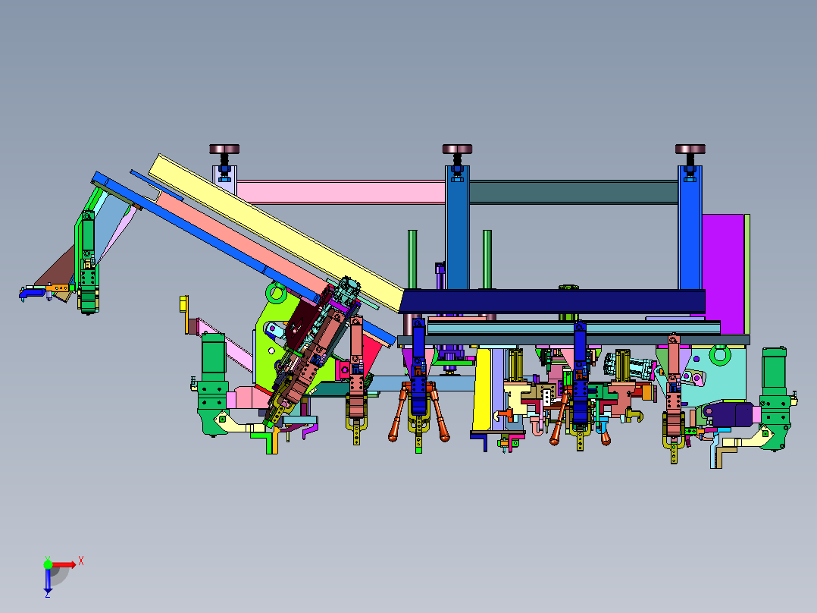Image resolution: width=817 pixels, height=613 pixels.
Task: Select the dark teal horizontal top beam
Action: pos(573,191)
